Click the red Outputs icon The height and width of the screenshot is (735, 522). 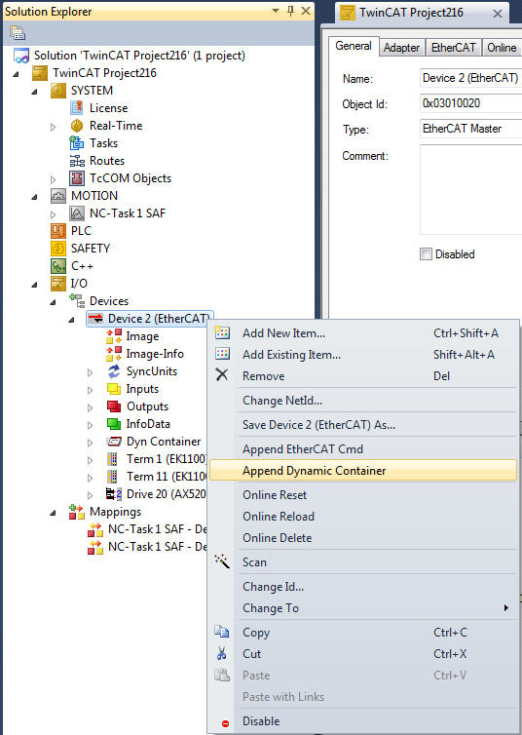click(114, 406)
